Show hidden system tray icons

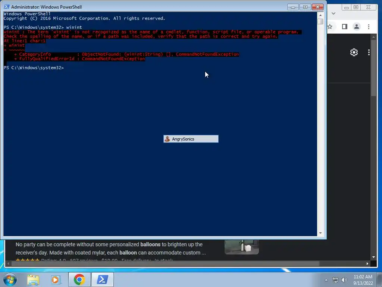326,280
